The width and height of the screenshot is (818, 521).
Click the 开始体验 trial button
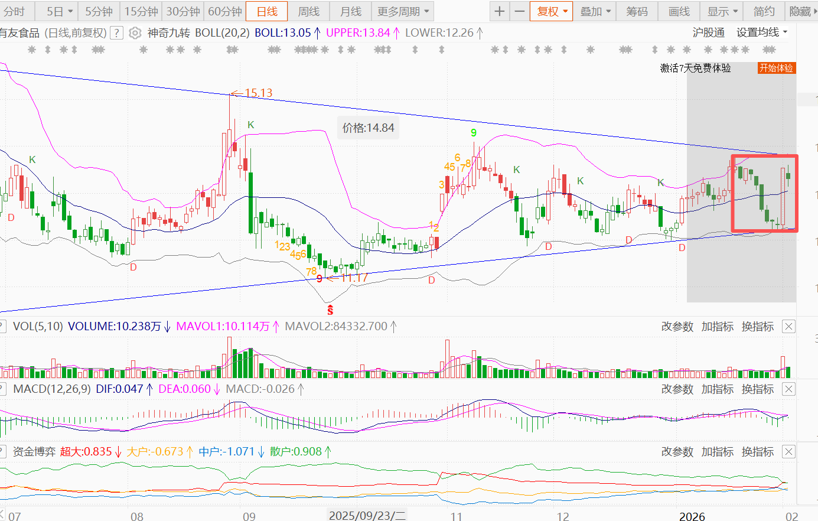point(777,68)
